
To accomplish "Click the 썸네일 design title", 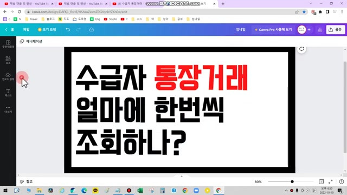I will tap(241, 30).
